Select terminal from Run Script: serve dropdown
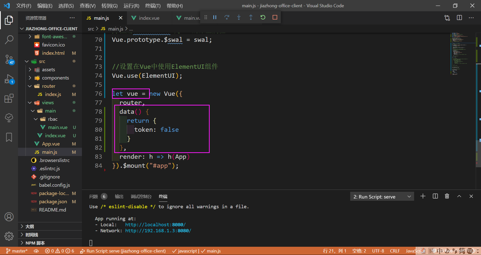 click(x=382, y=196)
